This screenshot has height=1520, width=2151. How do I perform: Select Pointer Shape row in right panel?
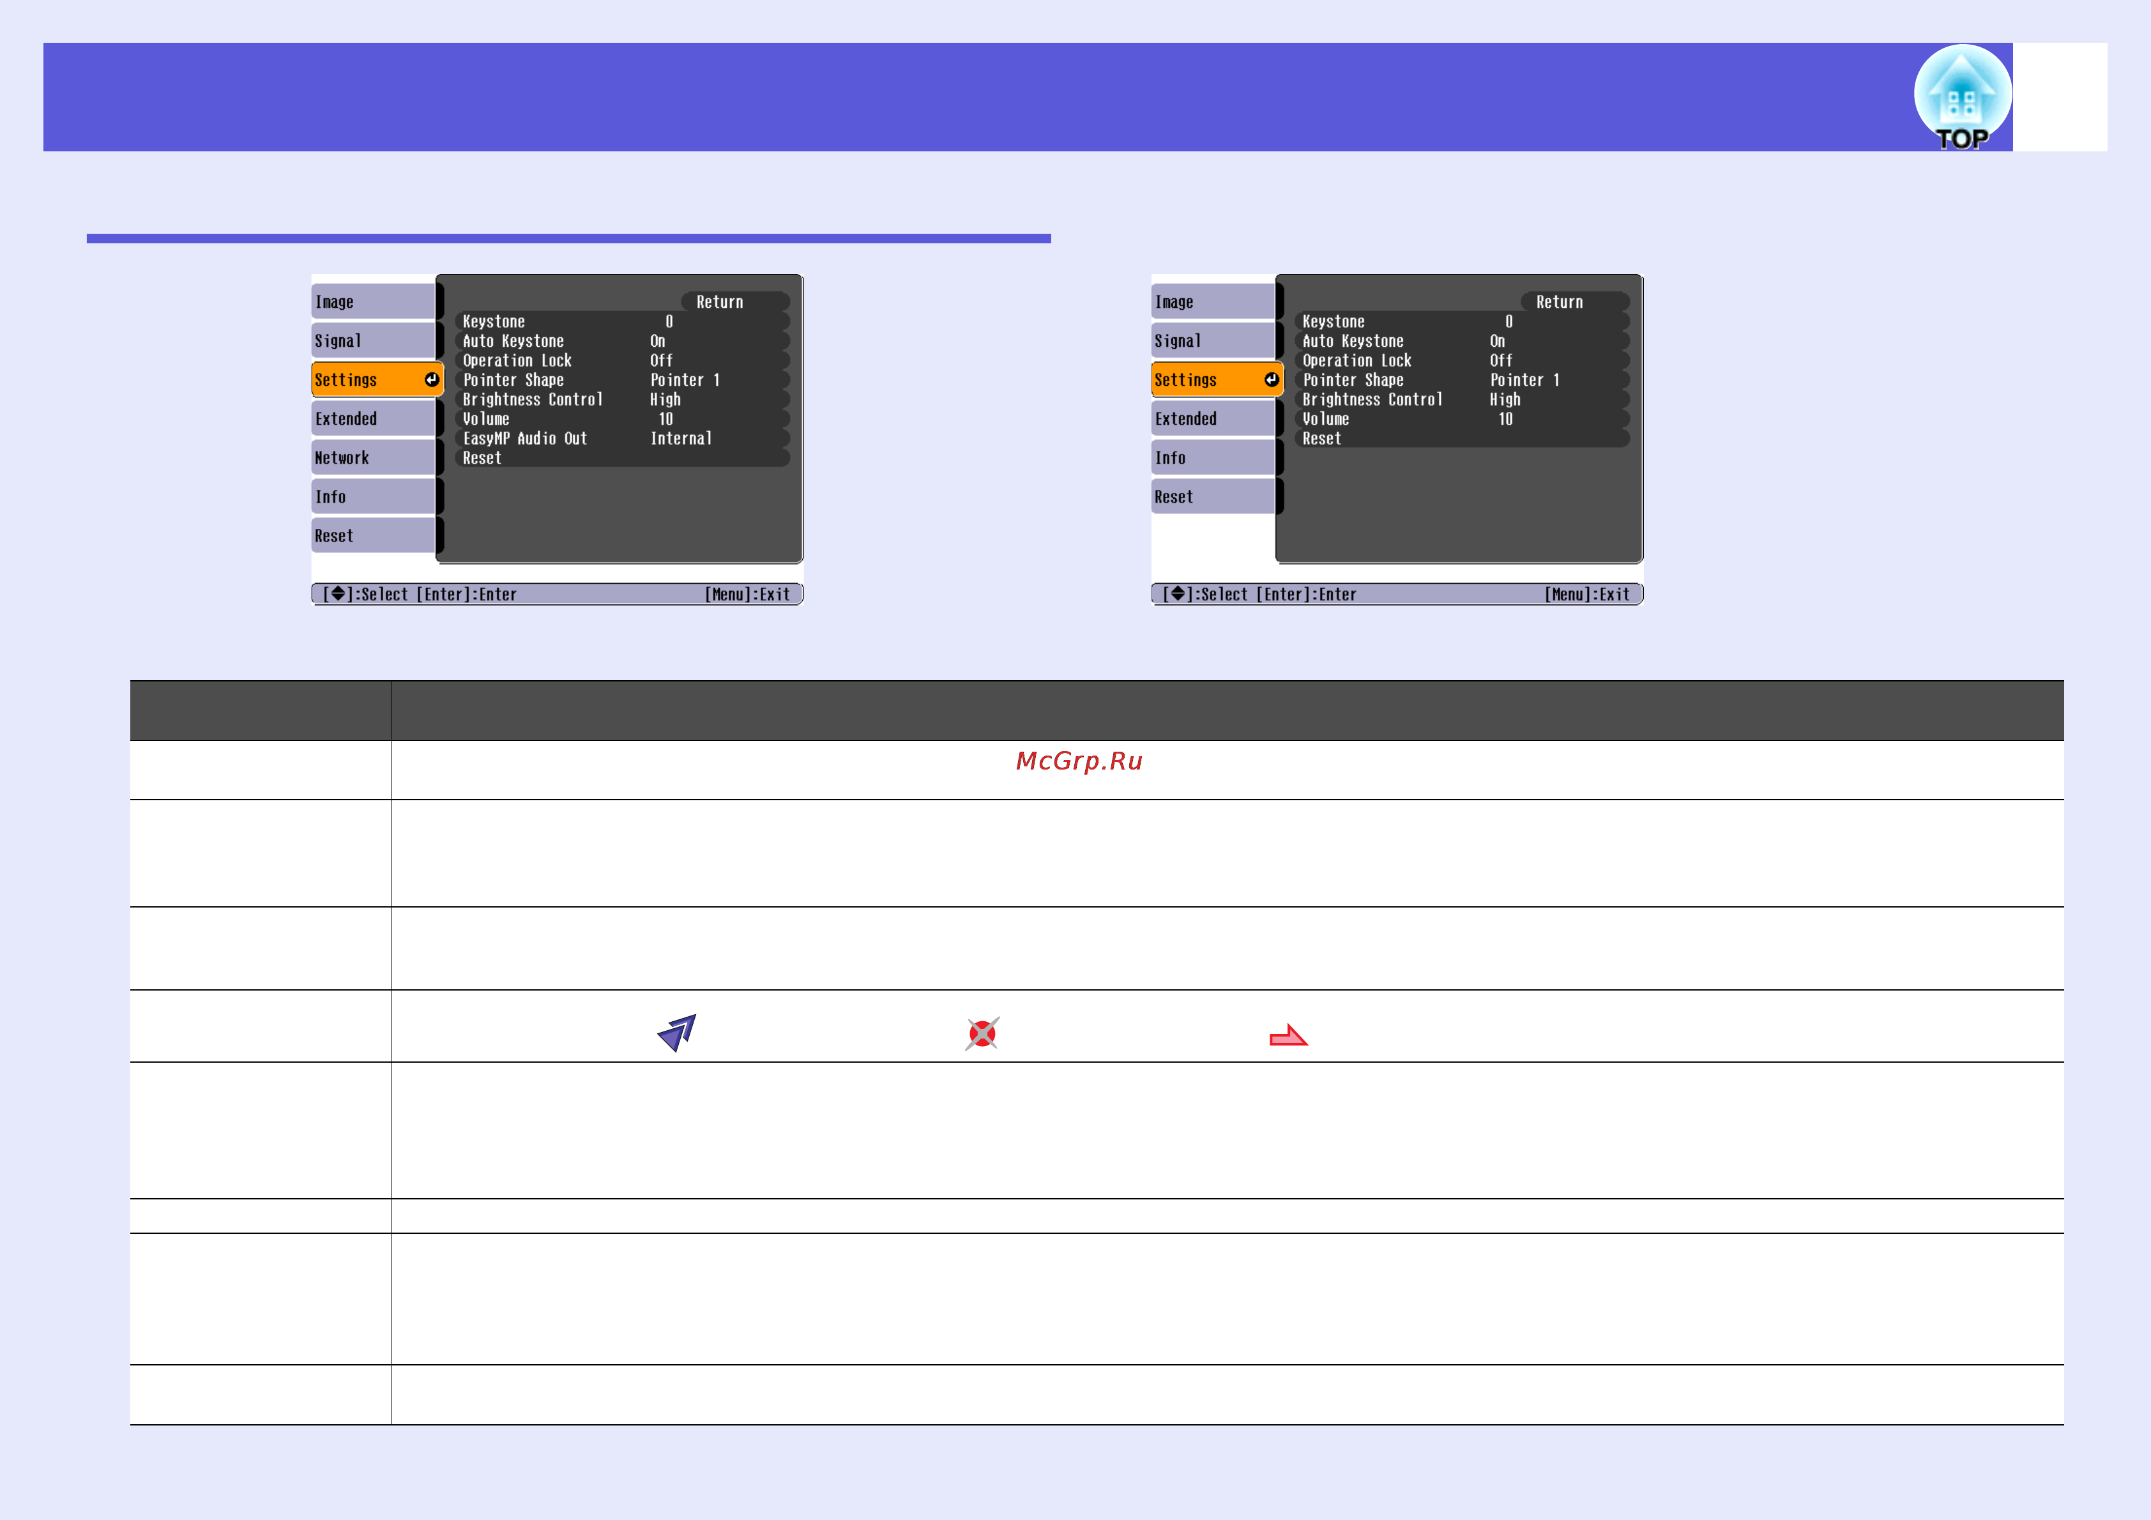point(1461,379)
